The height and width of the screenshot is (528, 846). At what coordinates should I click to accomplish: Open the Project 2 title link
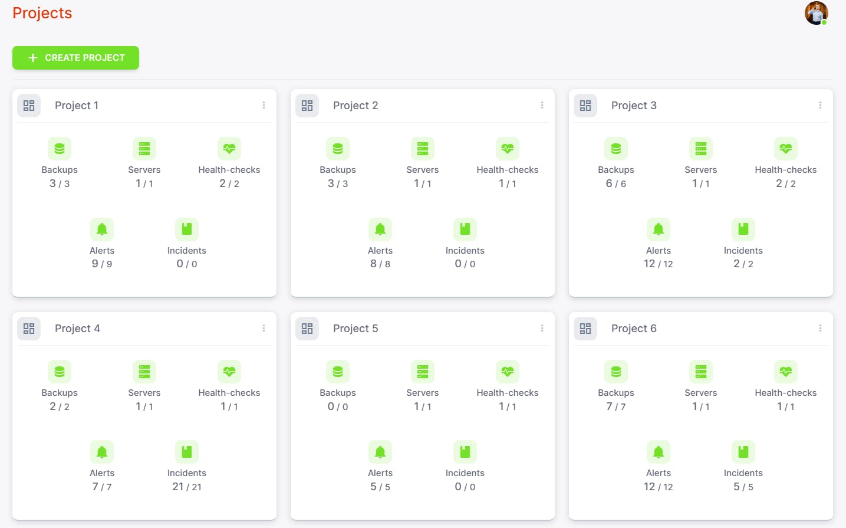[355, 106]
